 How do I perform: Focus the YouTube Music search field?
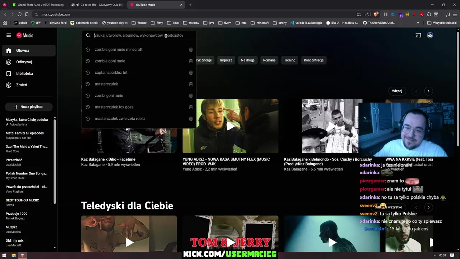point(138,35)
